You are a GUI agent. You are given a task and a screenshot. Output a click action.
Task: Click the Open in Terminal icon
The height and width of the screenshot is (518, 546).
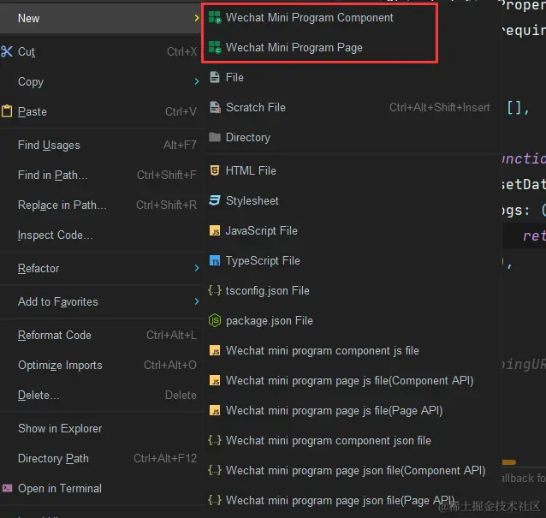(7, 488)
